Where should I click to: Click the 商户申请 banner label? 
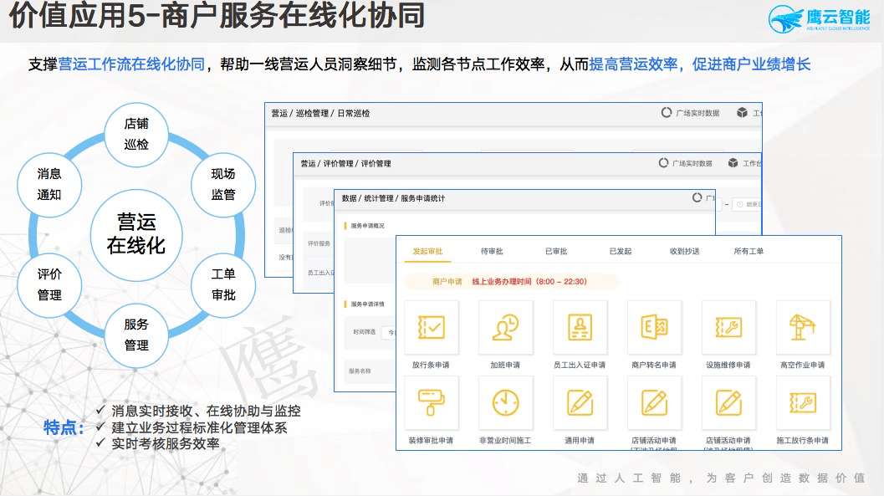pyautogui.click(x=447, y=281)
